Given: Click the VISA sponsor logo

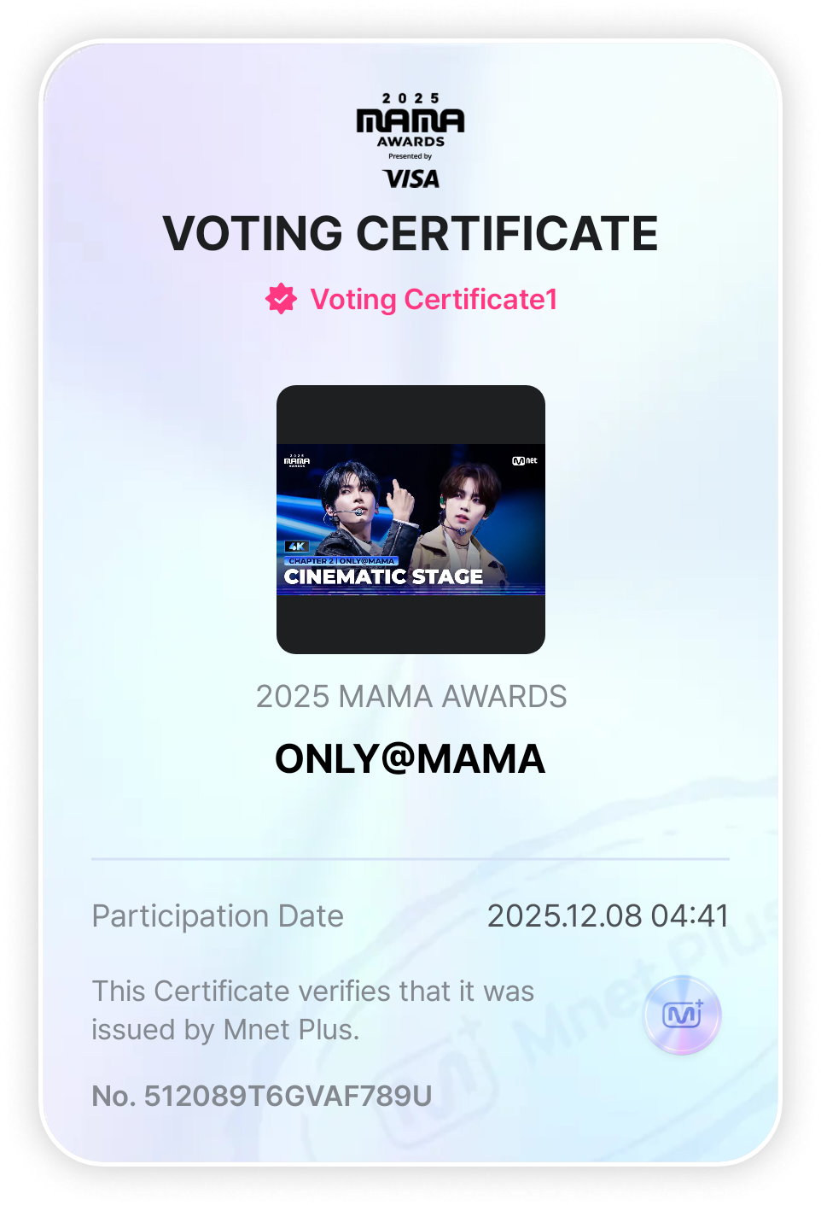Looking at the screenshot, I should click(411, 178).
